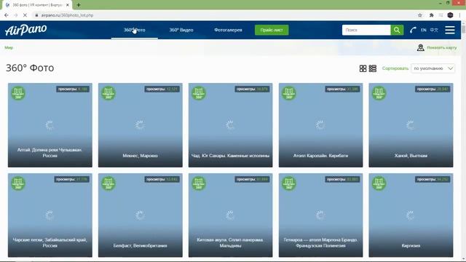The image size is (466, 262).
Task: Open the Чарские пески card
Action: (x=50, y=215)
